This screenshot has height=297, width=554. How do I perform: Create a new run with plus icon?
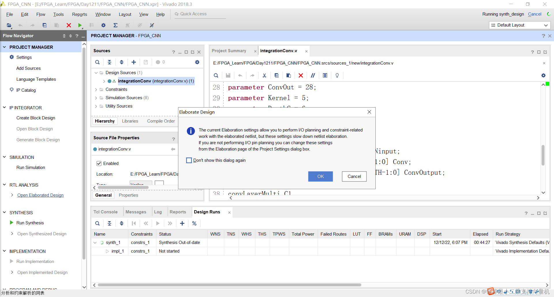point(182,223)
